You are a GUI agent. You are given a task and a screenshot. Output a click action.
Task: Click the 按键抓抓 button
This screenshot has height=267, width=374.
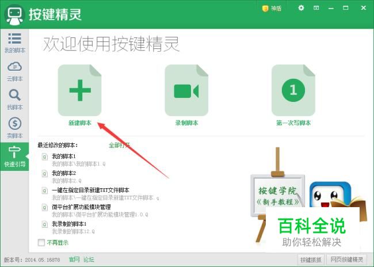click(311, 260)
